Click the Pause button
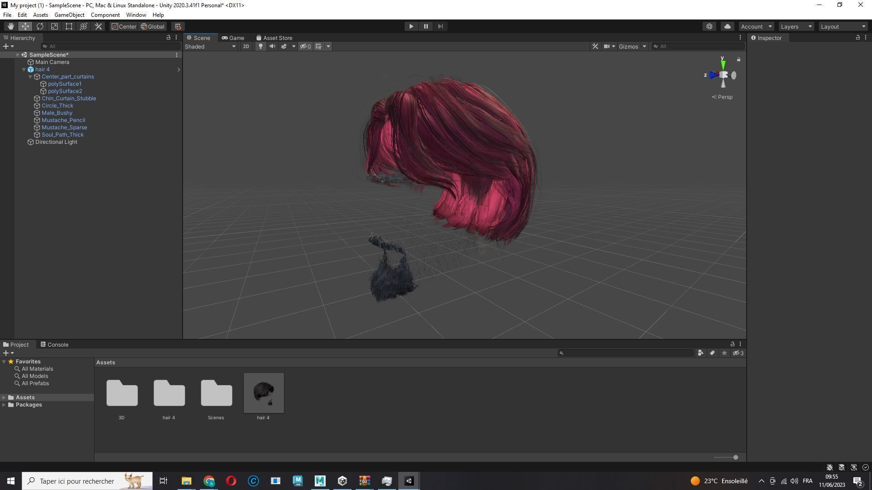Viewport: 872px width, 490px height. click(426, 26)
